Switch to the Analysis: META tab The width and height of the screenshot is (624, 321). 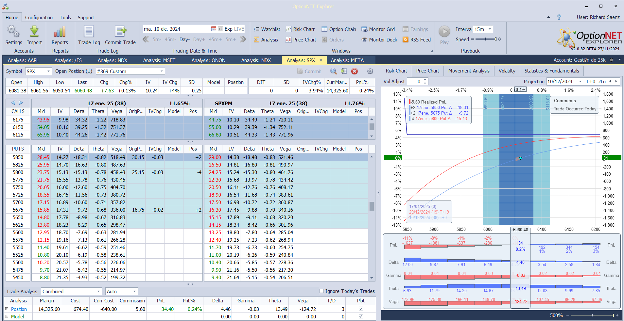click(x=347, y=60)
